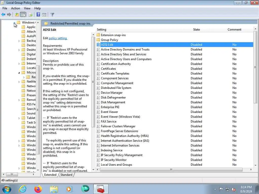The image size is (259, 194).
Task: Open the Help menu
Action: pos(37,8)
